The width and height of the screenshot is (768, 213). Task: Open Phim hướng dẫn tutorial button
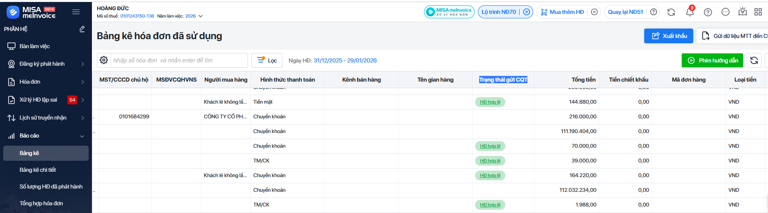pyautogui.click(x=712, y=60)
